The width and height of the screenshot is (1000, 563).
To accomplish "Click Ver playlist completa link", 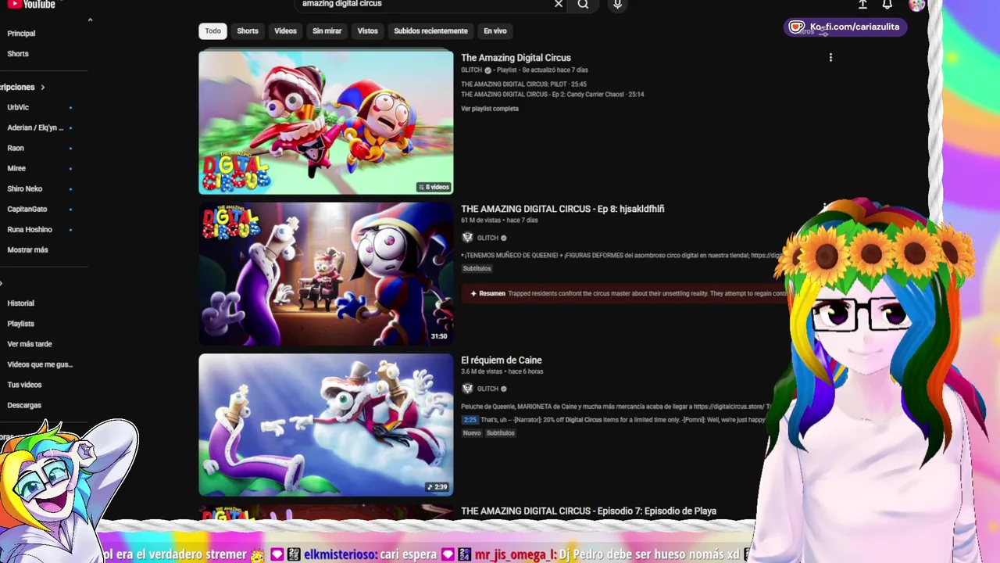I will tap(490, 109).
